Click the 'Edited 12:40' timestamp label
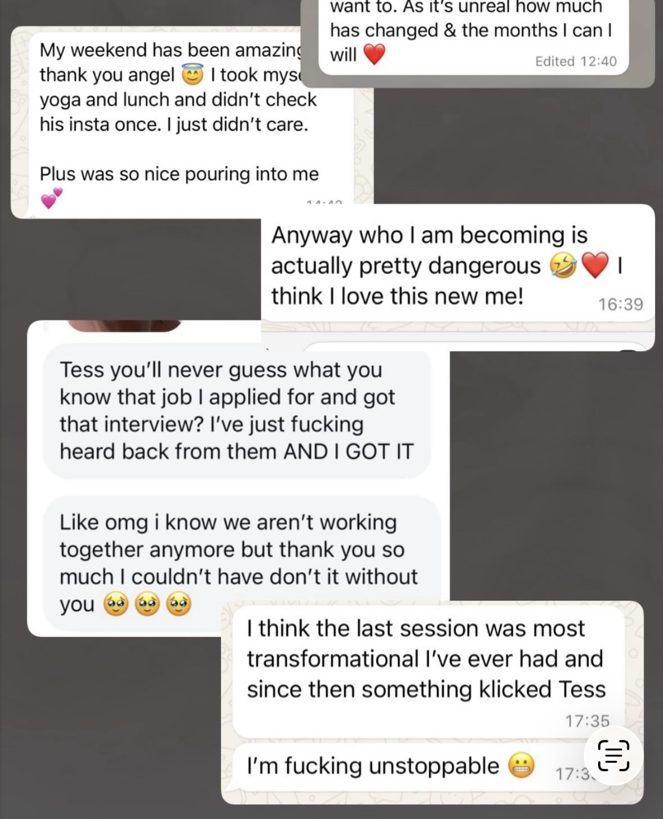Viewport: 663px width, 819px height. point(576,61)
